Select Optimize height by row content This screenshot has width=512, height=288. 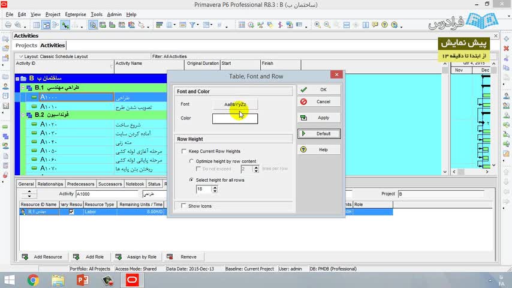point(191,161)
